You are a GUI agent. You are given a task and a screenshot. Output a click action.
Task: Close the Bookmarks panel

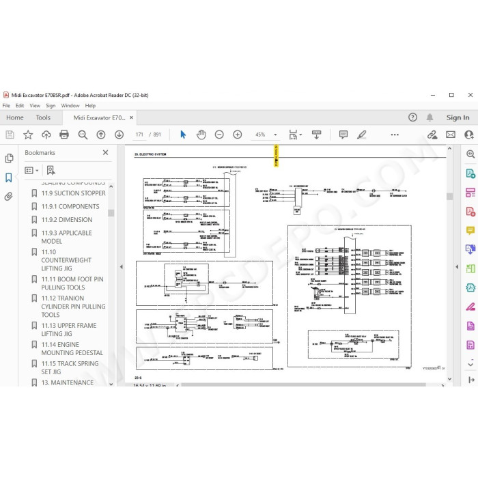pyautogui.click(x=105, y=152)
